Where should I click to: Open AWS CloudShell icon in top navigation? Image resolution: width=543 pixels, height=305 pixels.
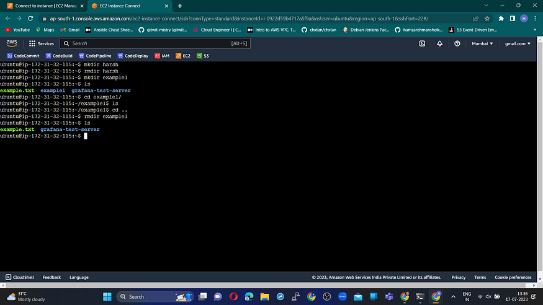click(422, 43)
